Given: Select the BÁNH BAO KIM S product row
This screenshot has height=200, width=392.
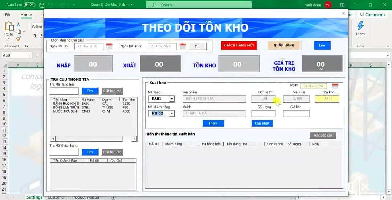Looking at the screenshot, I should tap(94, 103).
